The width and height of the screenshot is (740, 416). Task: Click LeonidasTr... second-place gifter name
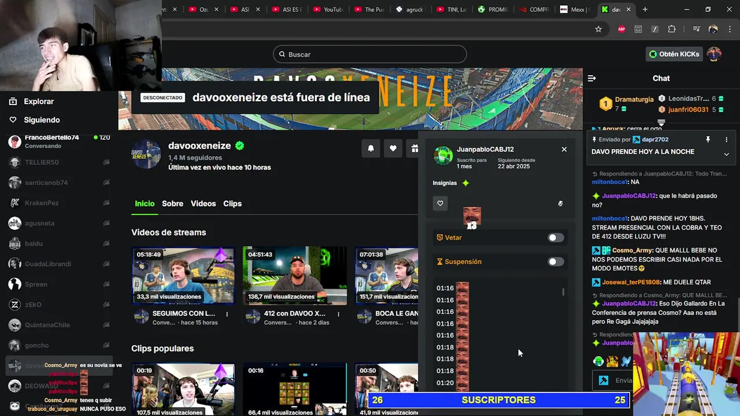coord(689,99)
